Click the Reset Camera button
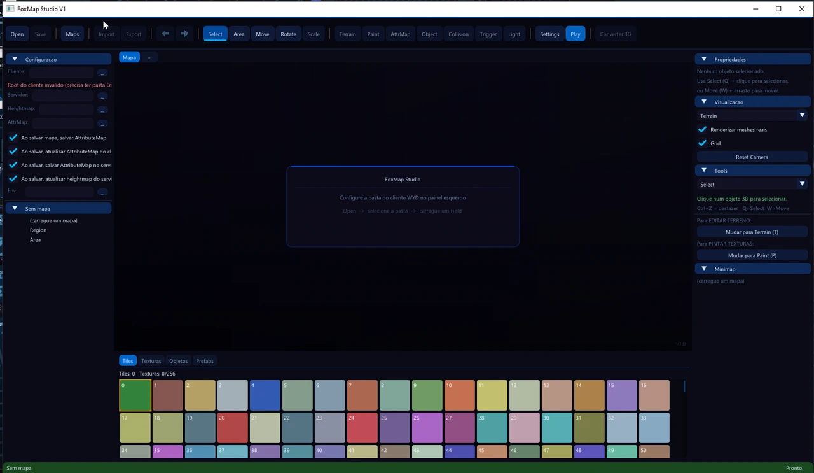This screenshot has width=814, height=473. (x=752, y=157)
